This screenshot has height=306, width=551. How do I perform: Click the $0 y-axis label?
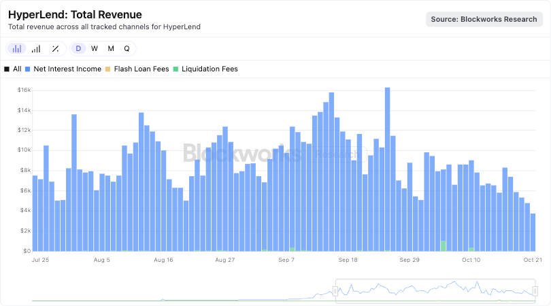pos(27,251)
